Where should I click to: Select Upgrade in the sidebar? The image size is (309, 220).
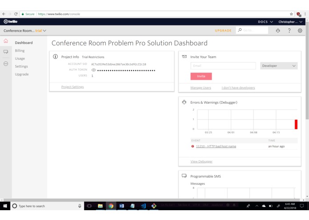(x=22, y=74)
